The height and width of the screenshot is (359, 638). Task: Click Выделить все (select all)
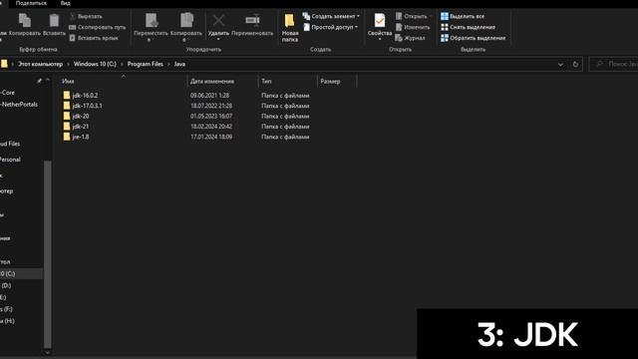click(463, 16)
